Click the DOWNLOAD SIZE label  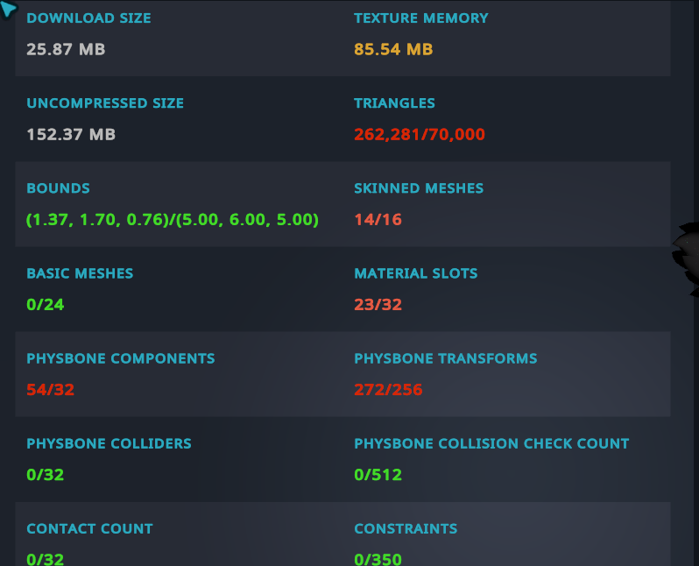coord(88,18)
